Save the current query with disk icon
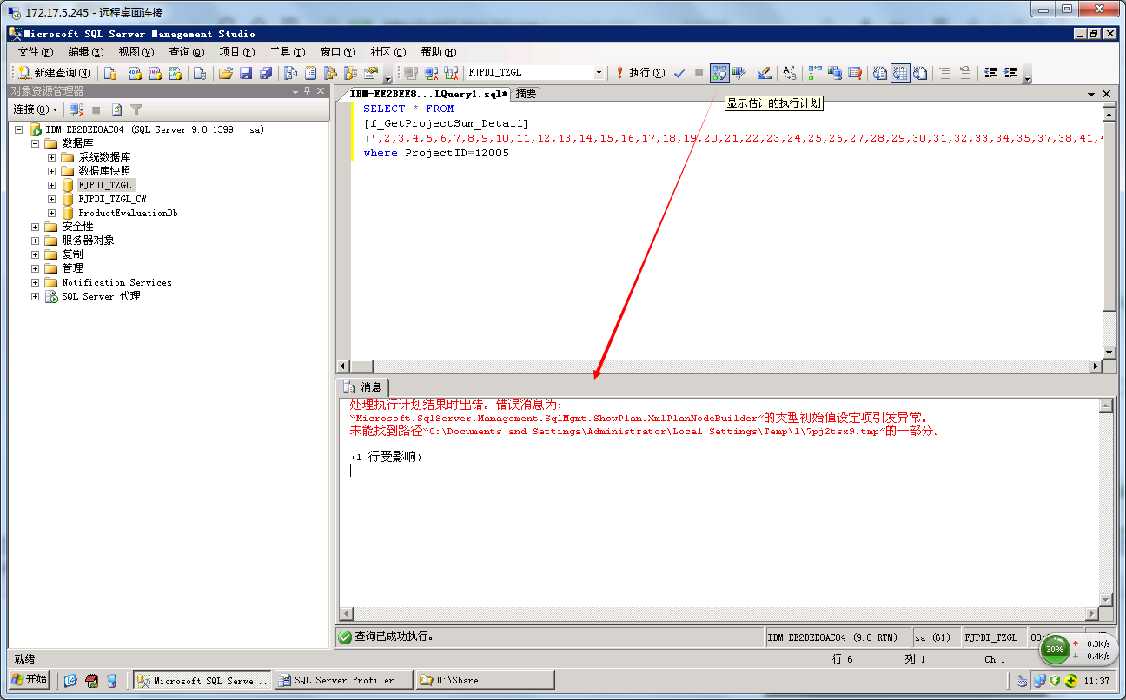The height and width of the screenshot is (700, 1126). [x=246, y=73]
